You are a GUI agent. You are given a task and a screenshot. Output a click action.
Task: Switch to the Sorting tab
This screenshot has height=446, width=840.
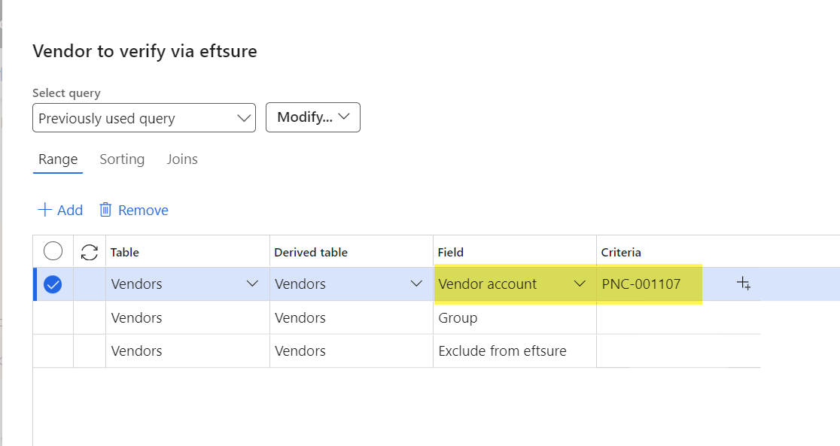tap(122, 159)
